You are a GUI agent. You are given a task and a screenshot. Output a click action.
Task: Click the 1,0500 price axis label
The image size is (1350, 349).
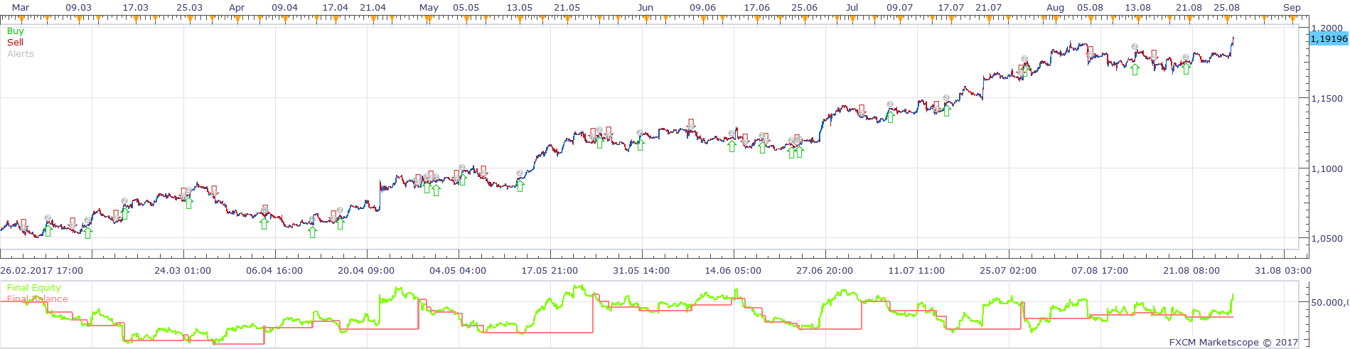coord(1327,239)
